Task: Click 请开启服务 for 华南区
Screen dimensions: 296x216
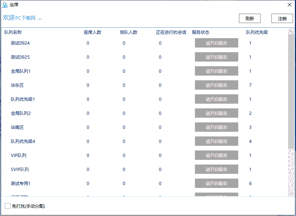Action: [216, 127]
